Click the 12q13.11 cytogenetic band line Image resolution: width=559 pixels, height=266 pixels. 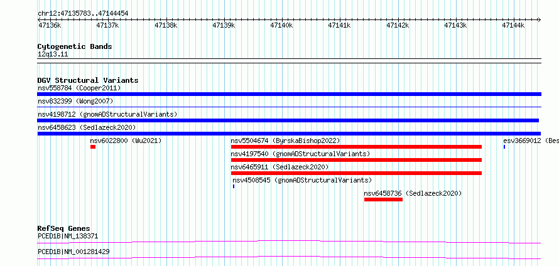(289, 60)
